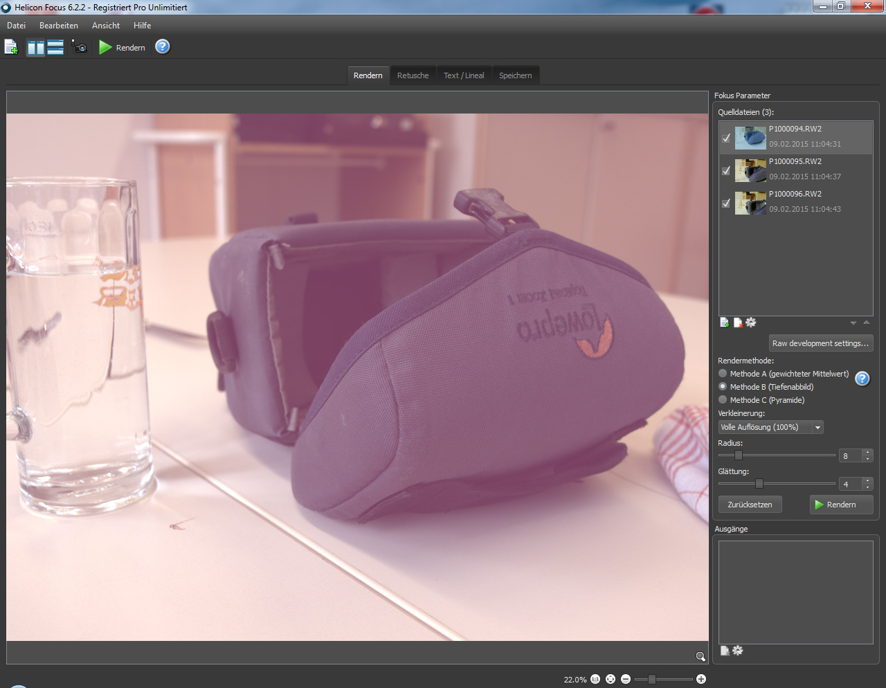Uncheck the P1000094.RW2 source file
The height and width of the screenshot is (688, 886).
coord(726,138)
